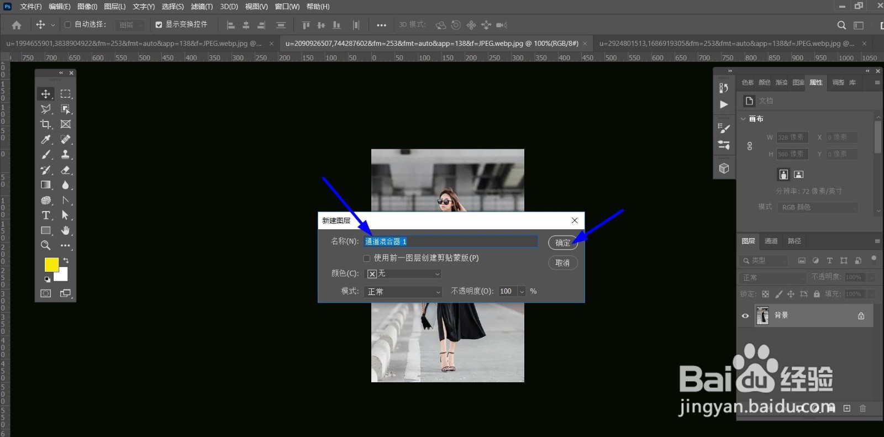Select the Frame tool
Viewport: 884px width, 437px height.
coord(66,124)
